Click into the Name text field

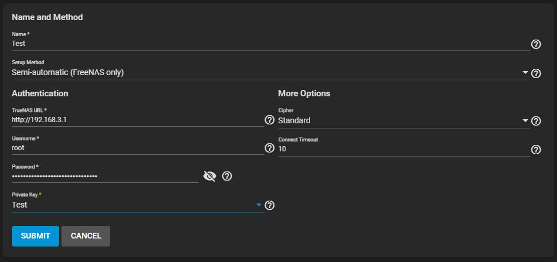click(270, 43)
